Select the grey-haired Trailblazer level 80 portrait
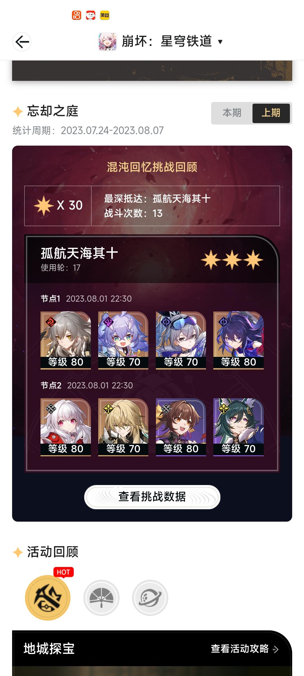The height and width of the screenshot is (676, 304). click(x=66, y=340)
